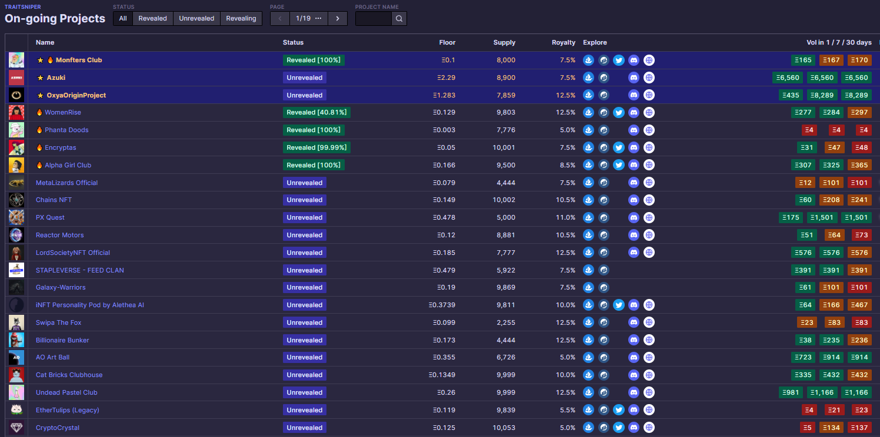The height and width of the screenshot is (437, 880).
Task: Click the Ξ981 volume badge for Undead Pastel Club
Action: tap(791, 392)
